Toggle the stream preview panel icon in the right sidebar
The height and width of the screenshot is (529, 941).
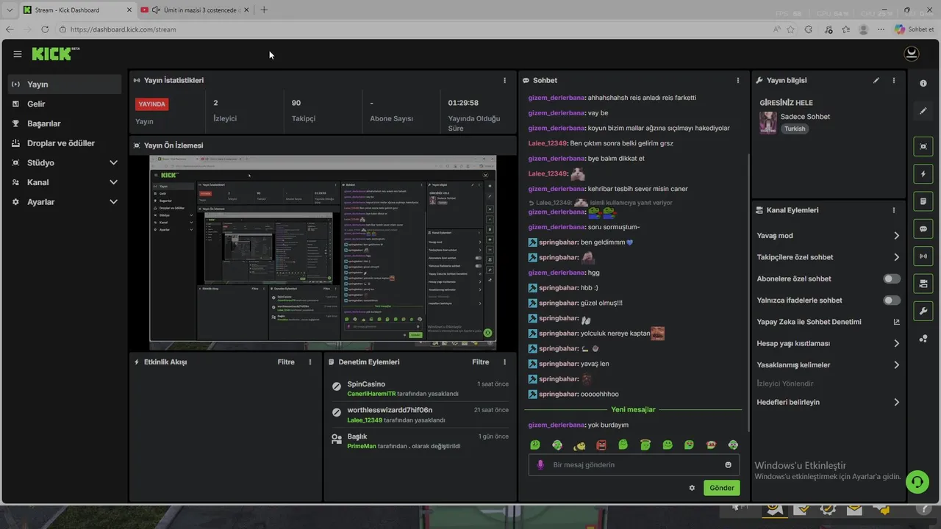coord(923,146)
